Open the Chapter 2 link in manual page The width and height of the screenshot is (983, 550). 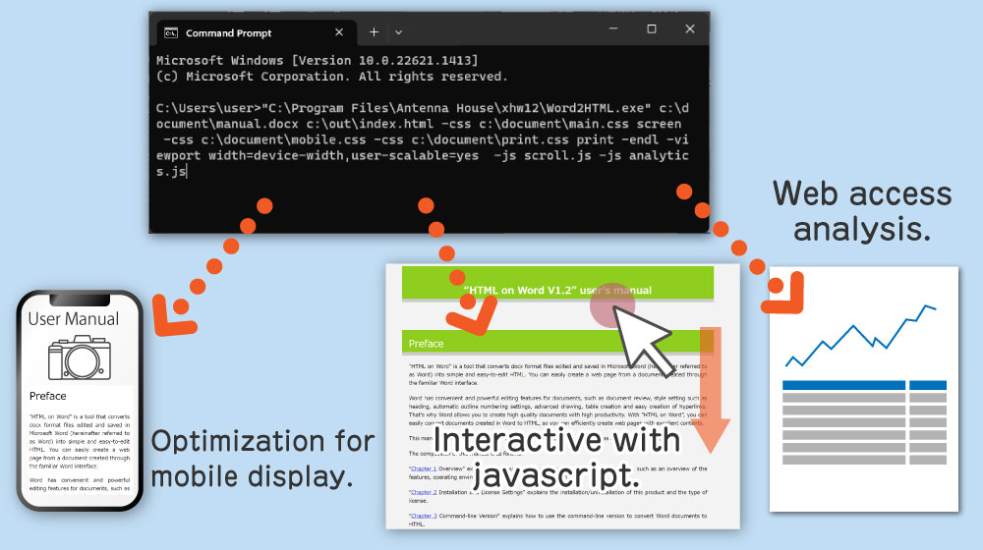tap(423, 492)
